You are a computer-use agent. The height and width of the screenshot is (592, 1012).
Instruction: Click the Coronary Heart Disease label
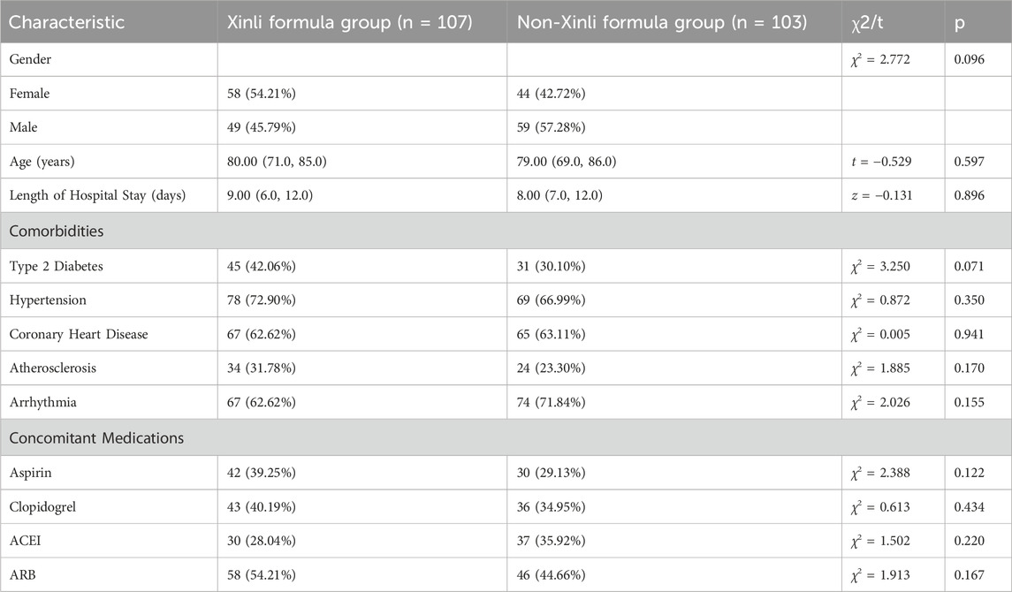tap(80, 334)
